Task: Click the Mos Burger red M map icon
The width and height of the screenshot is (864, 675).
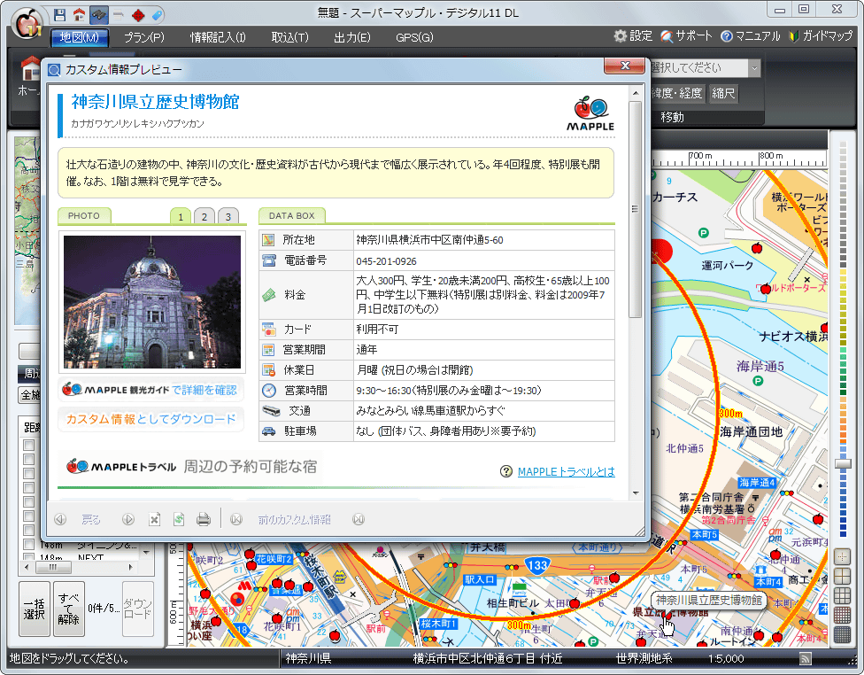Action: tap(244, 586)
